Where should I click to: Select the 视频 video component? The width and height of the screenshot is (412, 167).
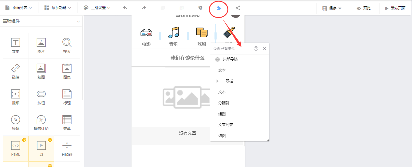coord(15,97)
